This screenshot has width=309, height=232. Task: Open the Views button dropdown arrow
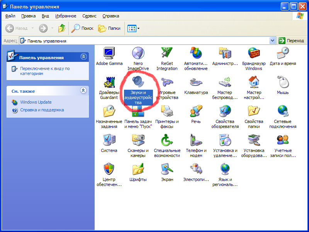[139, 28]
